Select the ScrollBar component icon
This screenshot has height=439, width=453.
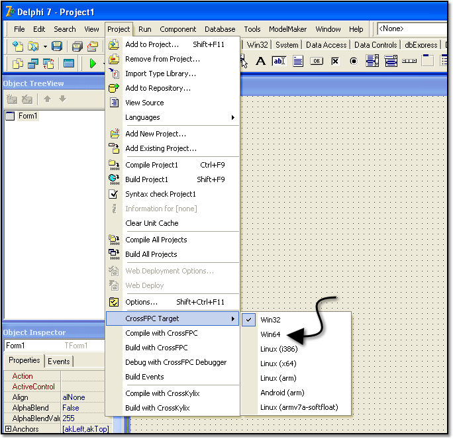coord(409,61)
